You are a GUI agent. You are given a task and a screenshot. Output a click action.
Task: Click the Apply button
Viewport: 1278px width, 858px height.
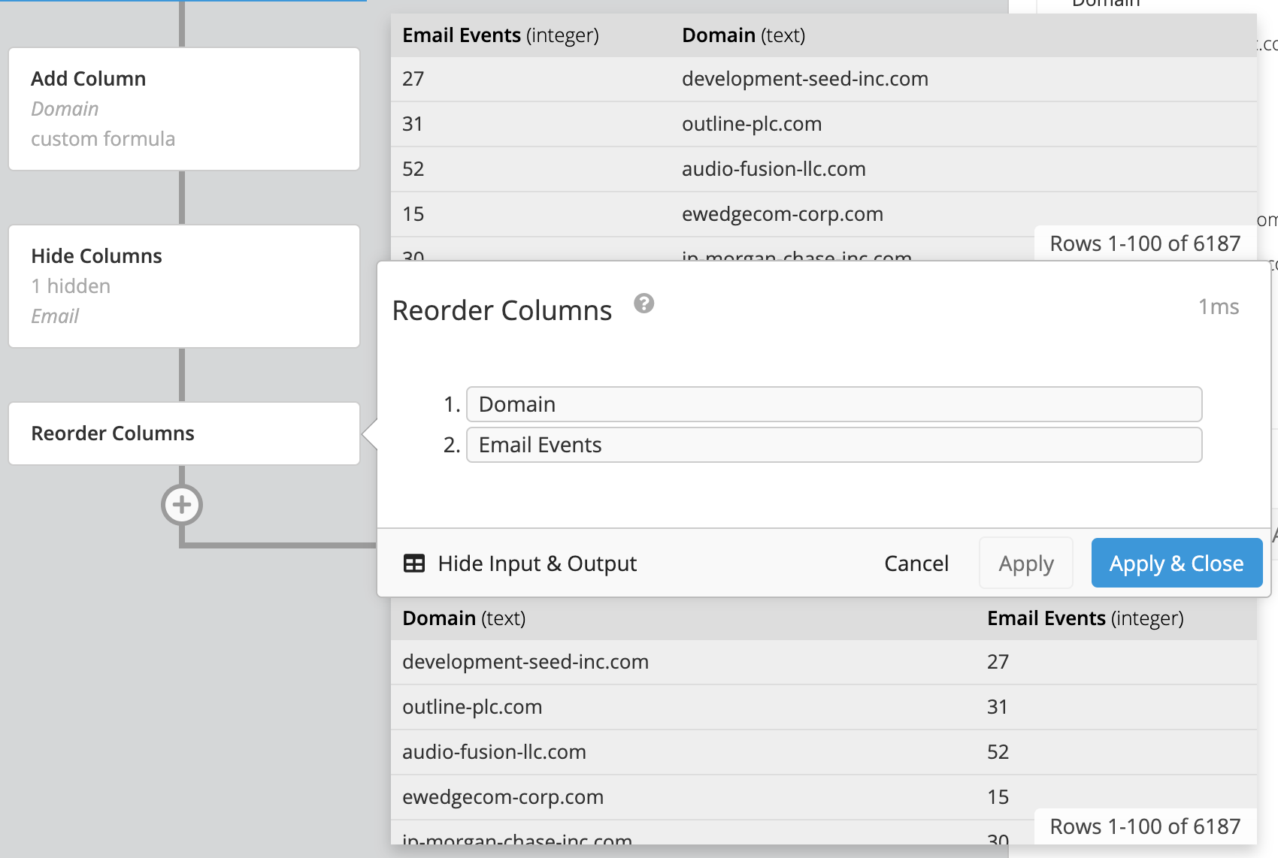(1026, 563)
